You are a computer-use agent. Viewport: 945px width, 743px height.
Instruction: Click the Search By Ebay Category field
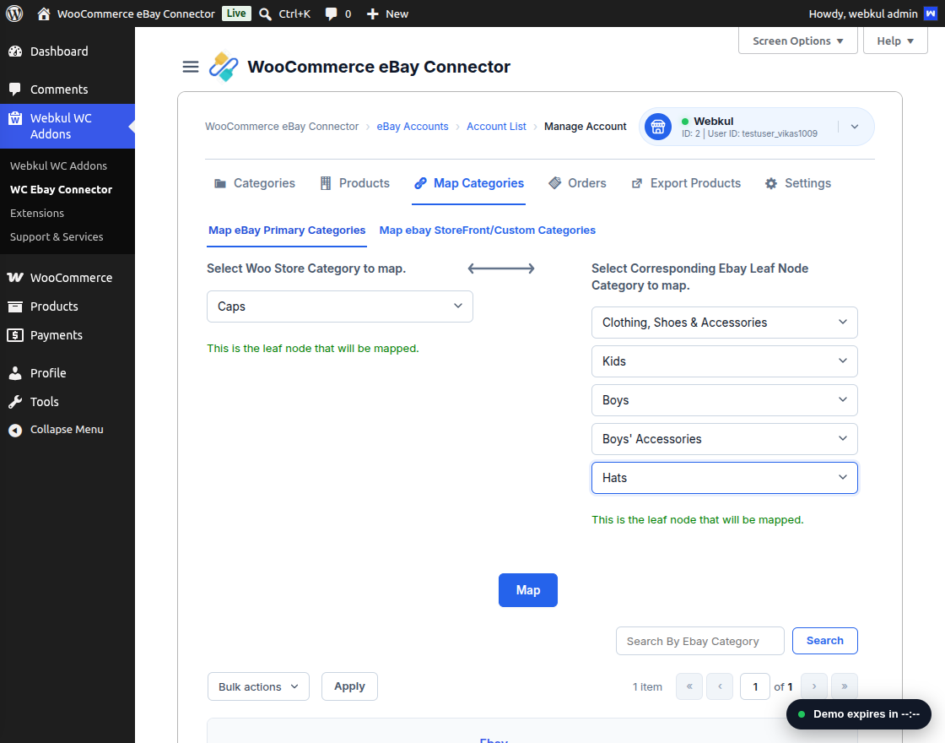click(x=700, y=641)
